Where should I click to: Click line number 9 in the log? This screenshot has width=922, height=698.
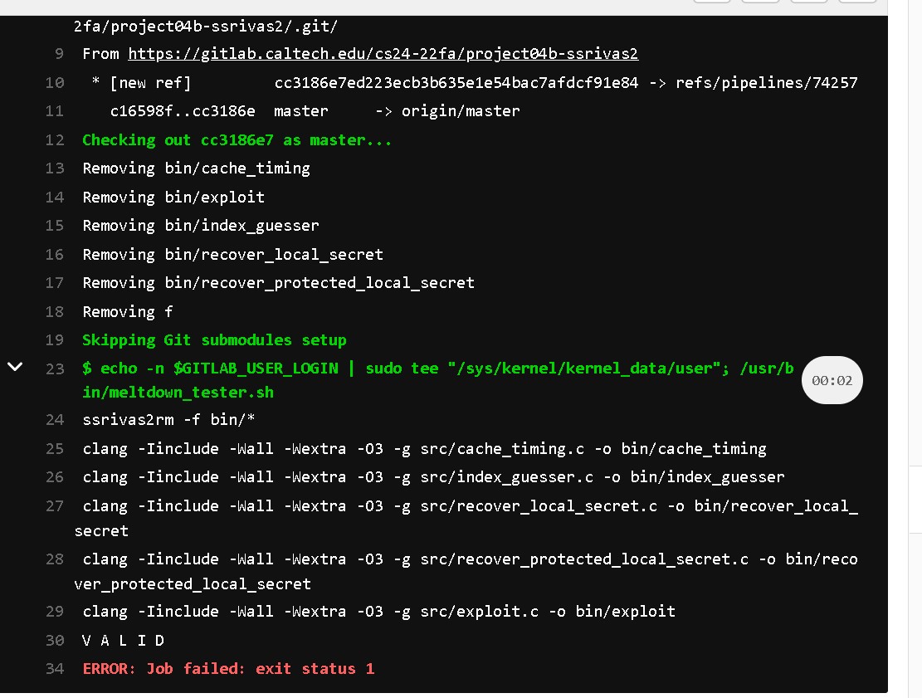coord(59,54)
